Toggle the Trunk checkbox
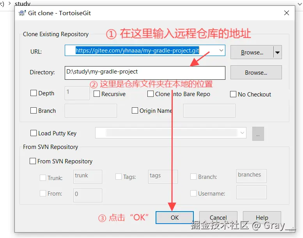This screenshot has width=303, height=238. pos(43,178)
